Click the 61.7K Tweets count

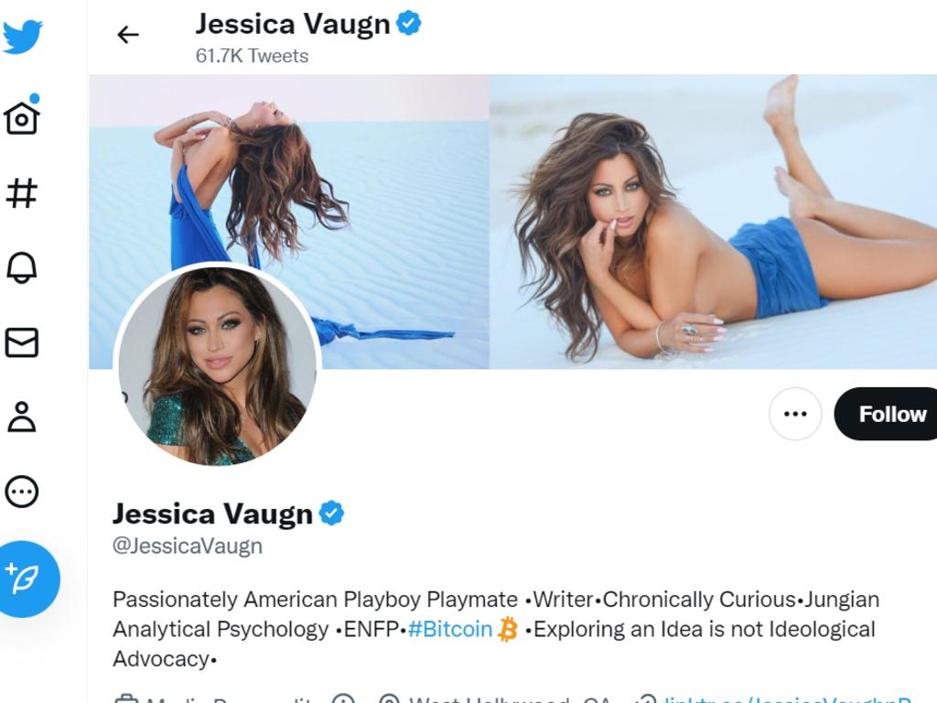(x=253, y=56)
